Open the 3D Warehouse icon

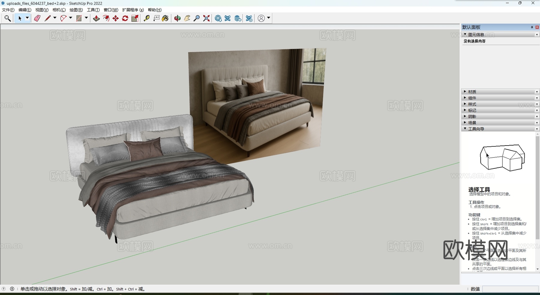click(x=218, y=18)
